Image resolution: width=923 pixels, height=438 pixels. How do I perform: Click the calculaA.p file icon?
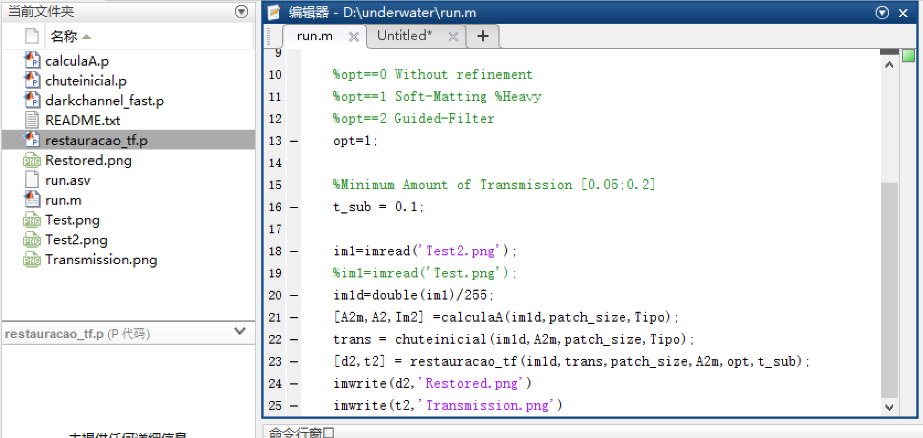pyautogui.click(x=32, y=61)
